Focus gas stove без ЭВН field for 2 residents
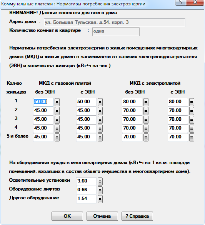This screenshot has width=205, height=225. (x=43, y=111)
